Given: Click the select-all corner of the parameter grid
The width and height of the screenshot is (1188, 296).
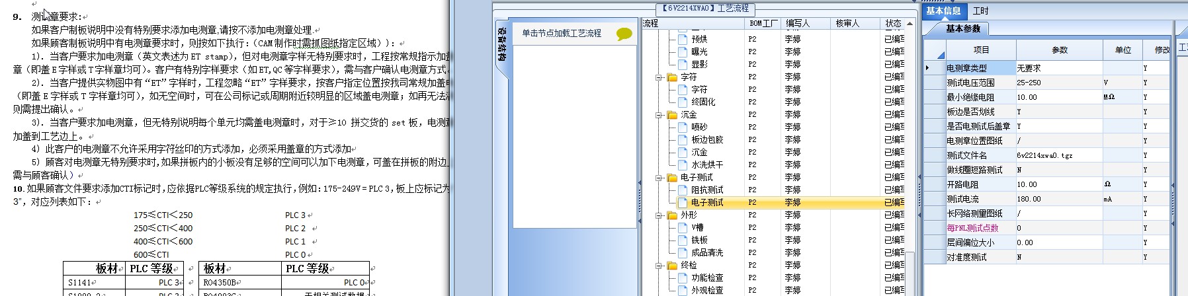Looking at the screenshot, I should point(935,50).
